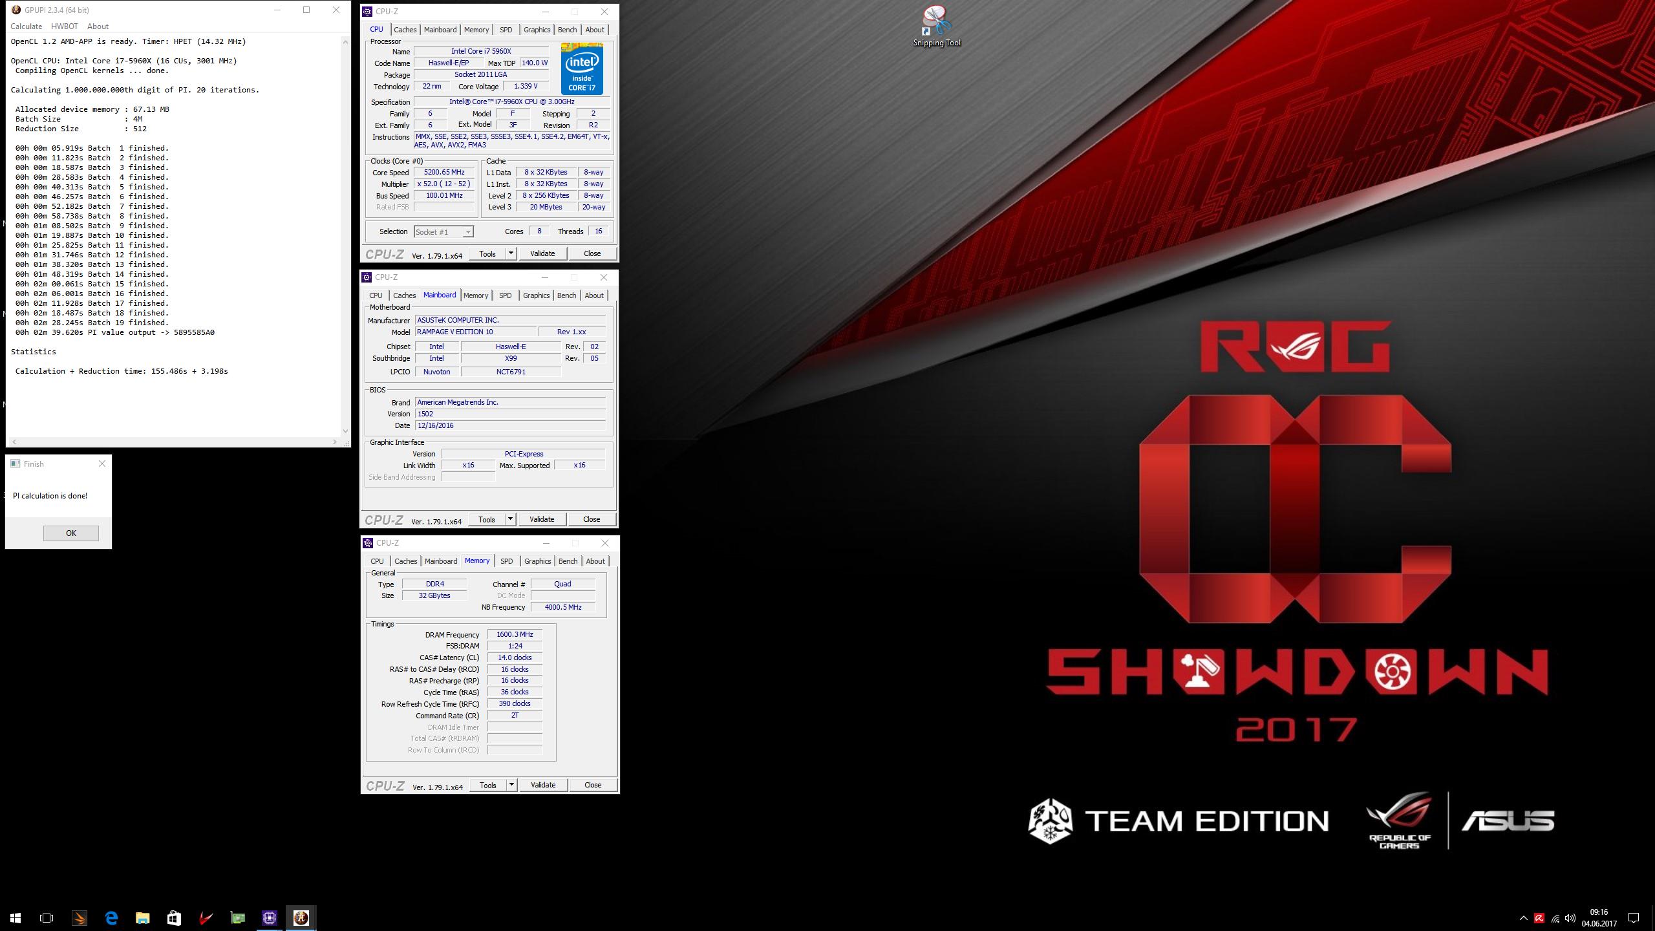Open Tools dropdown arrow in Mainboard CPU-Z window
The image size is (1655, 931).
tap(510, 519)
